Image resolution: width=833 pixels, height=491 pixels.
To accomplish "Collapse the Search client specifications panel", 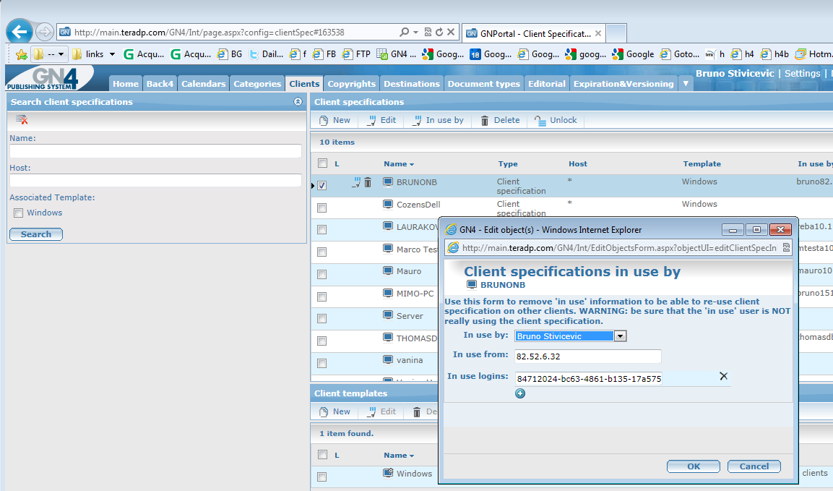I will coord(298,102).
